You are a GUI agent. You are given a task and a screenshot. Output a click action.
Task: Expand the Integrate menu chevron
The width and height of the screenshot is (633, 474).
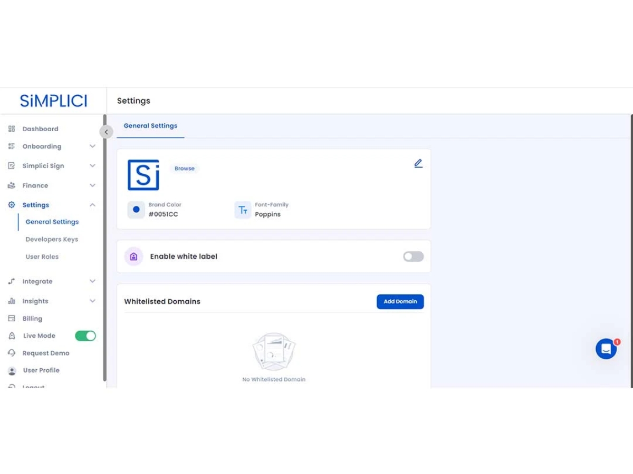point(92,281)
